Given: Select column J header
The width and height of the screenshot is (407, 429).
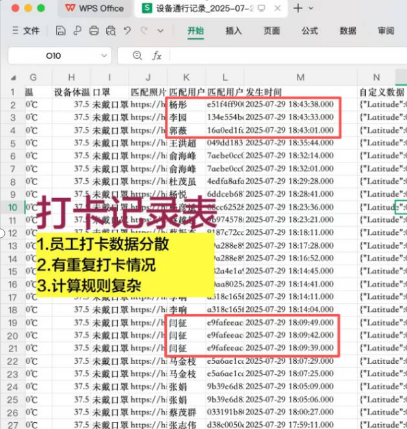Looking at the screenshot, I should 148,77.
